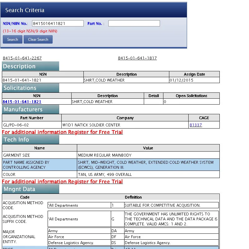
Task: Click the Manufacturers section header
Action: [x=30, y=110]
